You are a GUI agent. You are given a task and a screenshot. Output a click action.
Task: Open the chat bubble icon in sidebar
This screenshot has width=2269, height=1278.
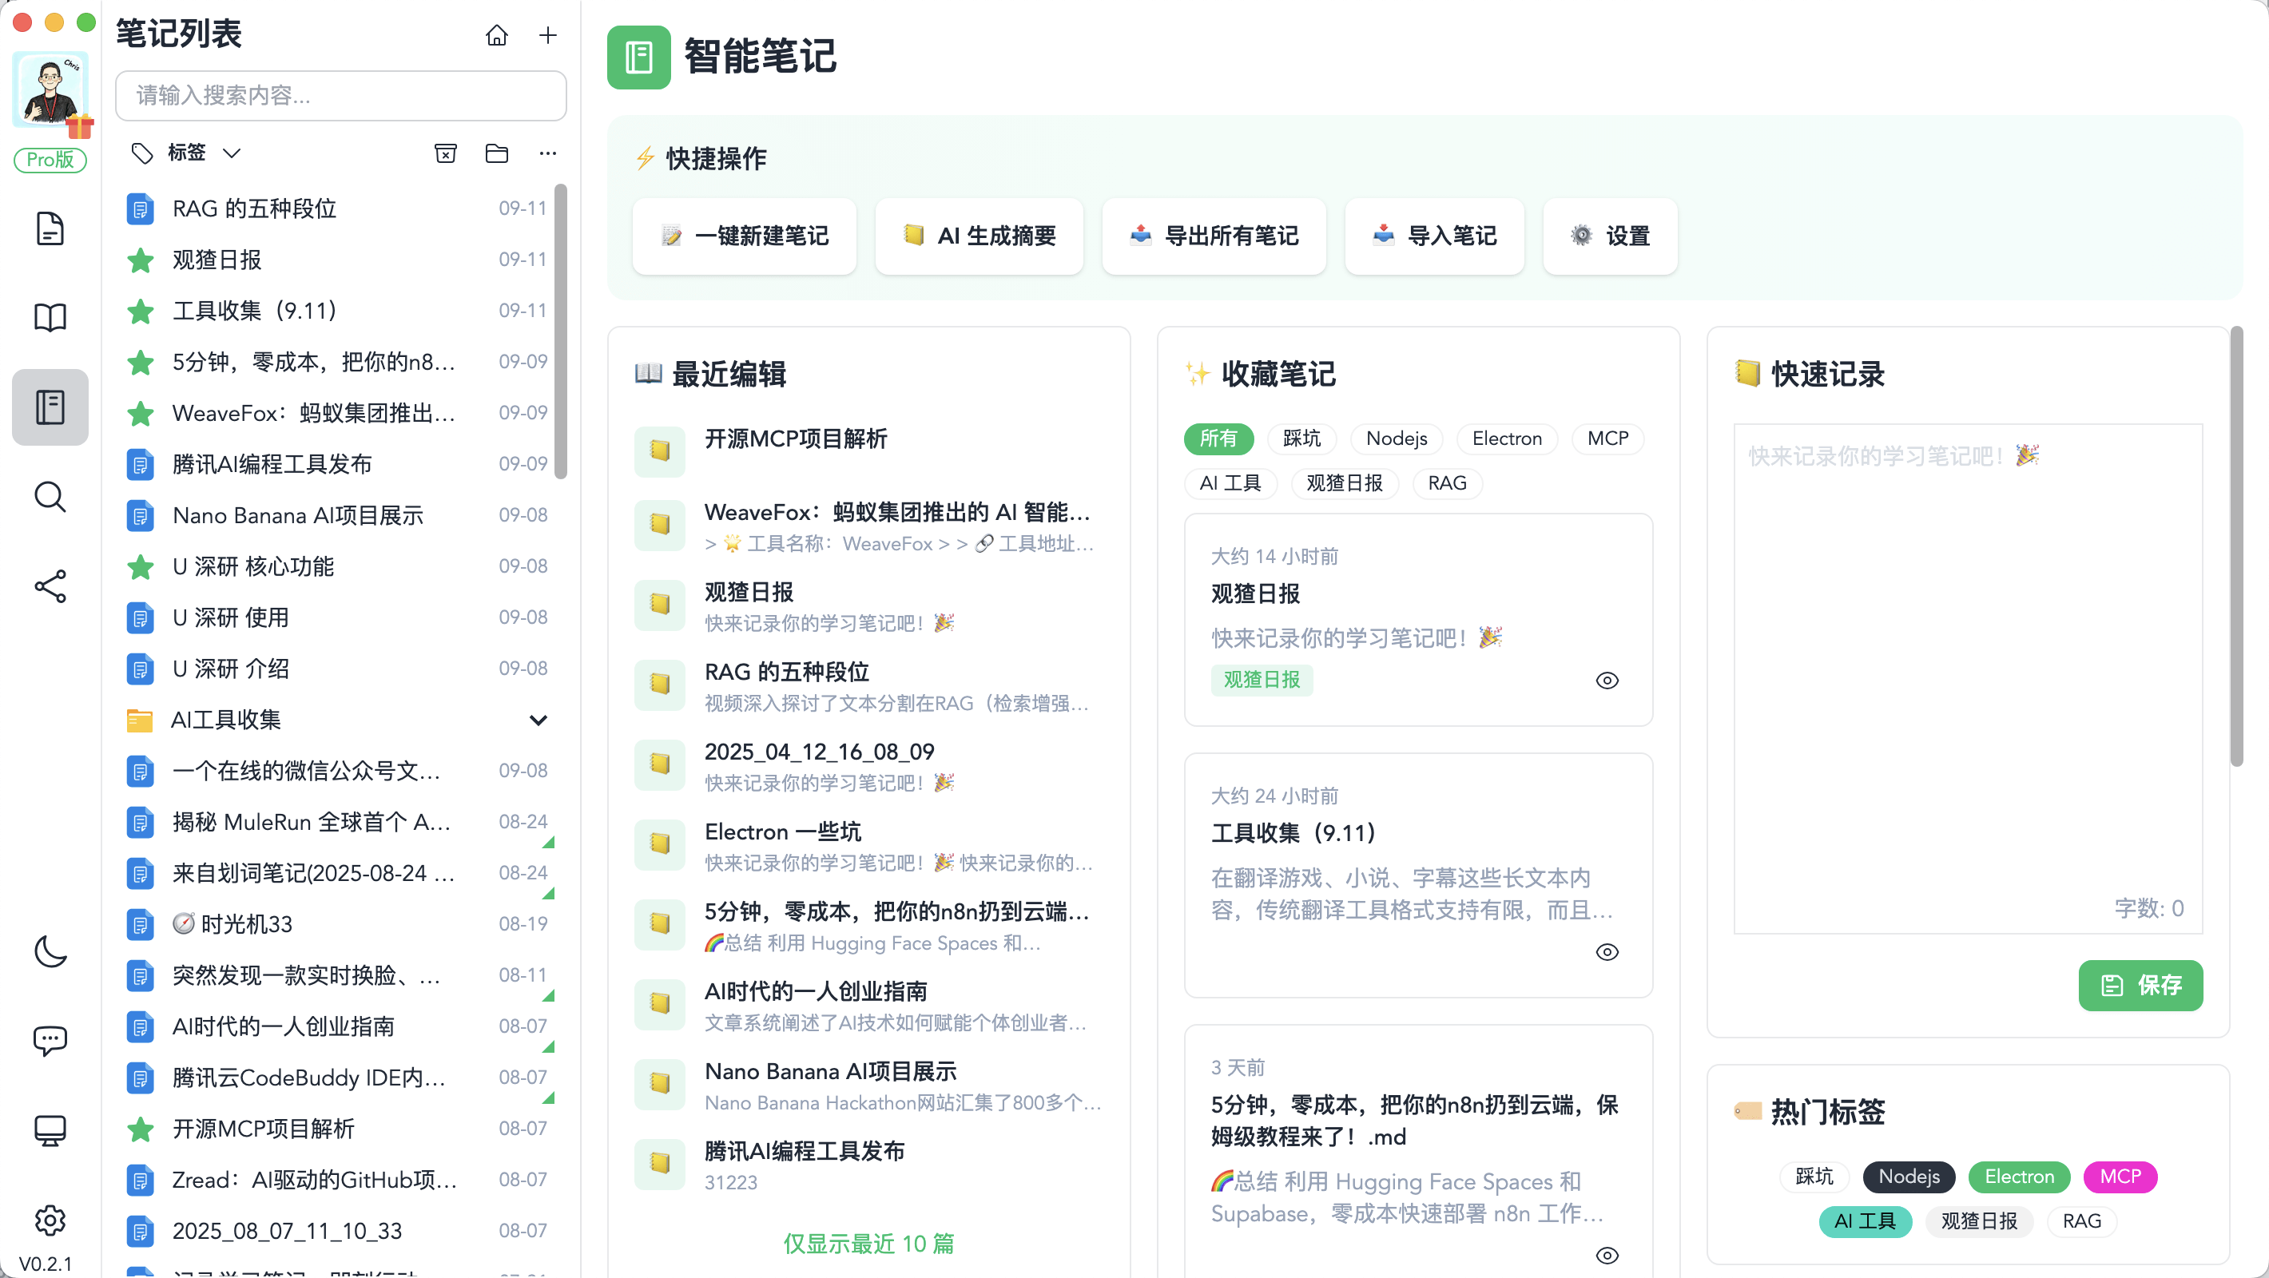point(50,1041)
